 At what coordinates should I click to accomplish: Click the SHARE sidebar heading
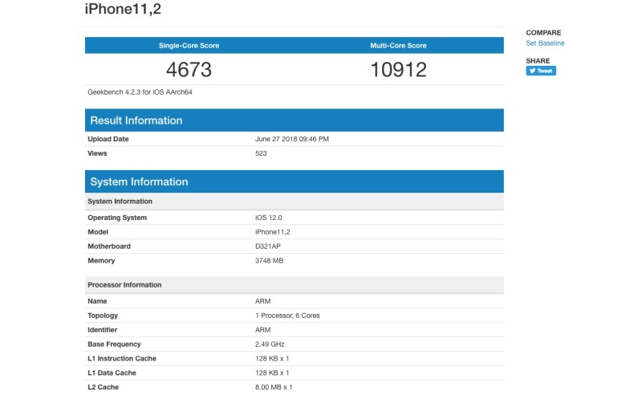pyautogui.click(x=538, y=61)
